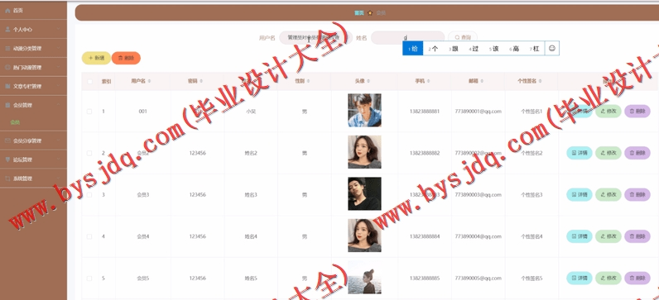
Task: Choose IME candidate 1 给
Action: coord(413,49)
